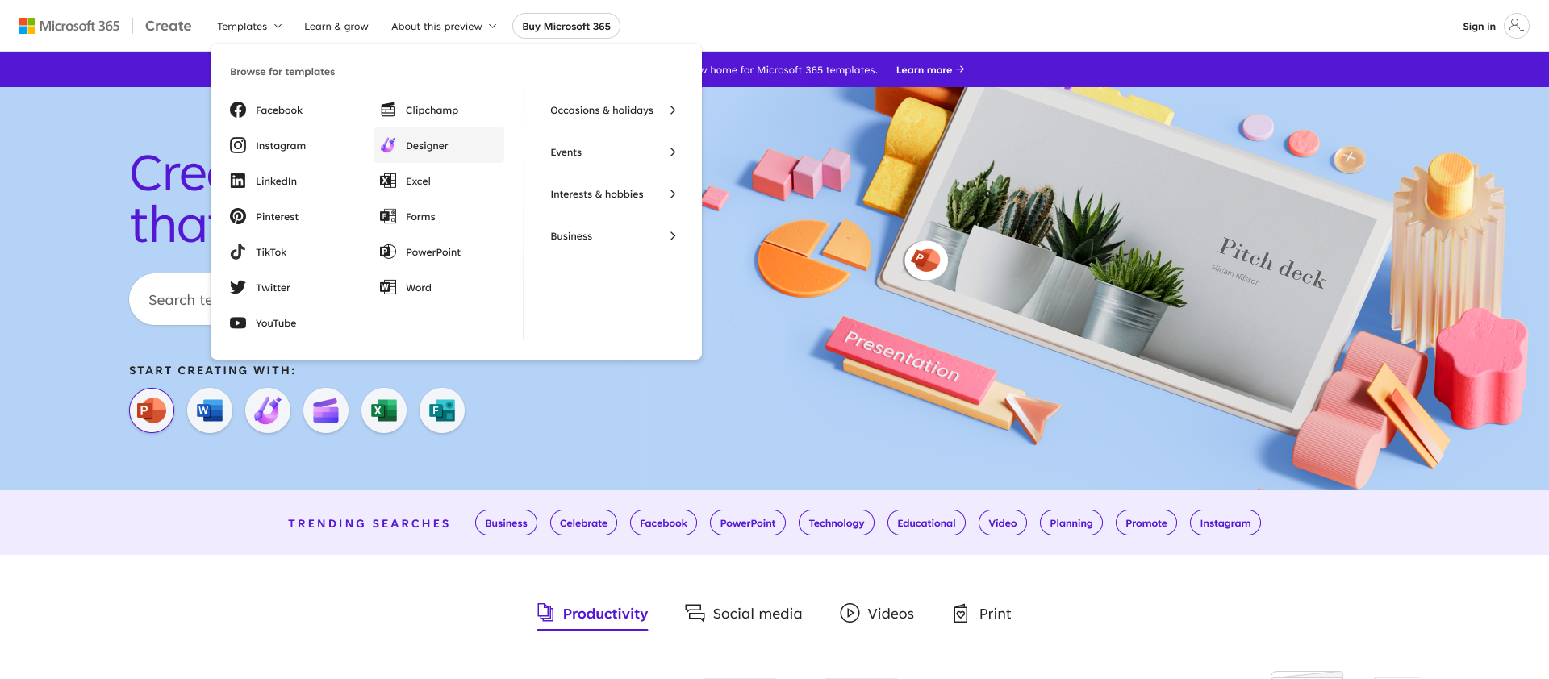1549x679 pixels.
Task: Click the Videos play circle icon
Action: point(850,613)
